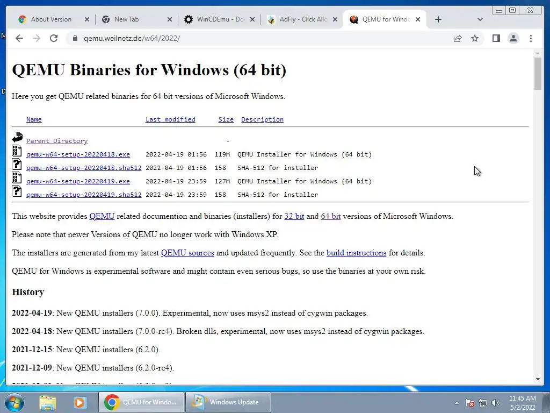Open the browser side panel
The image size is (550, 413).
(496, 38)
